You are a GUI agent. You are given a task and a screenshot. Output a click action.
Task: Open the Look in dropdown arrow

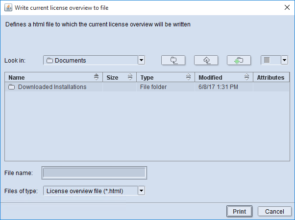click(x=141, y=60)
